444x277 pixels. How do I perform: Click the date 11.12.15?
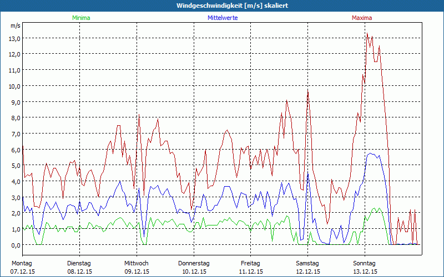(251, 271)
